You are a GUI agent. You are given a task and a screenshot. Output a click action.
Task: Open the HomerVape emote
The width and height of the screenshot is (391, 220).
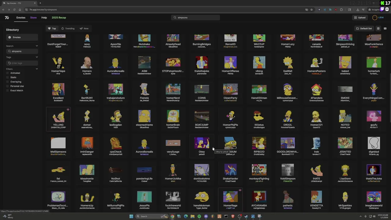click(58, 65)
